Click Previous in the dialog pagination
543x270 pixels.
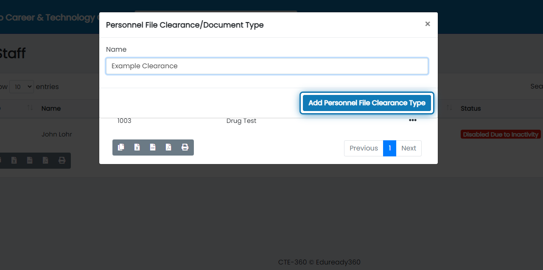364,148
